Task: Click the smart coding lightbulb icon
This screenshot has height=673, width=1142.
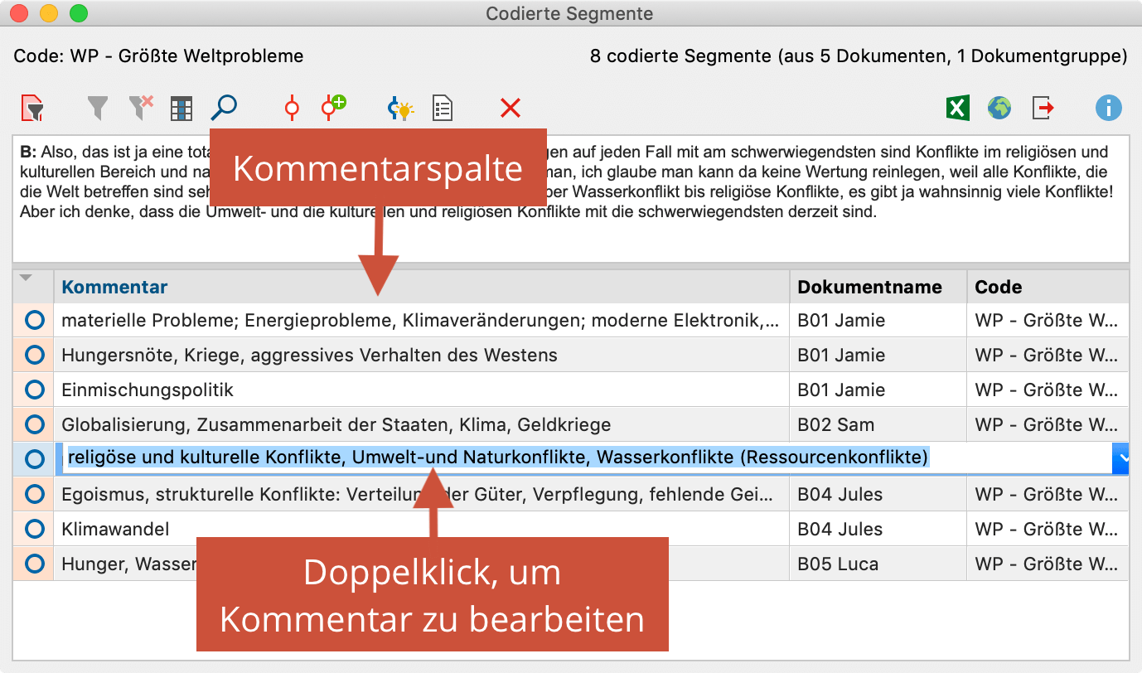Action: pos(400,108)
